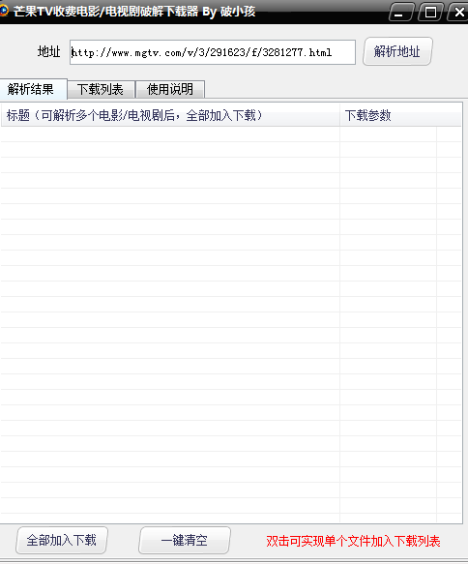Click the 解析地址 button

(397, 51)
